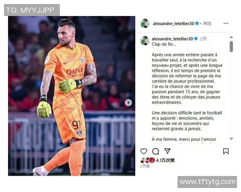Screen dimensions: 241x192
Task: Click the caption scrollbar thumb
Action: pyautogui.click(x=231, y=46)
